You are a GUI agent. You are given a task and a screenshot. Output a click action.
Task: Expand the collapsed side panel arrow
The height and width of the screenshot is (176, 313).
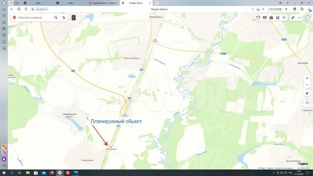coord(73,17)
